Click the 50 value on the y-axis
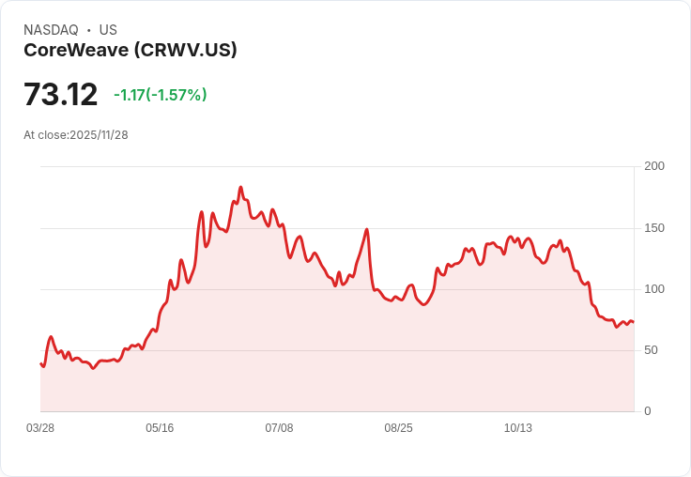The height and width of the screenshot is (477, 691). pos(651,350)
